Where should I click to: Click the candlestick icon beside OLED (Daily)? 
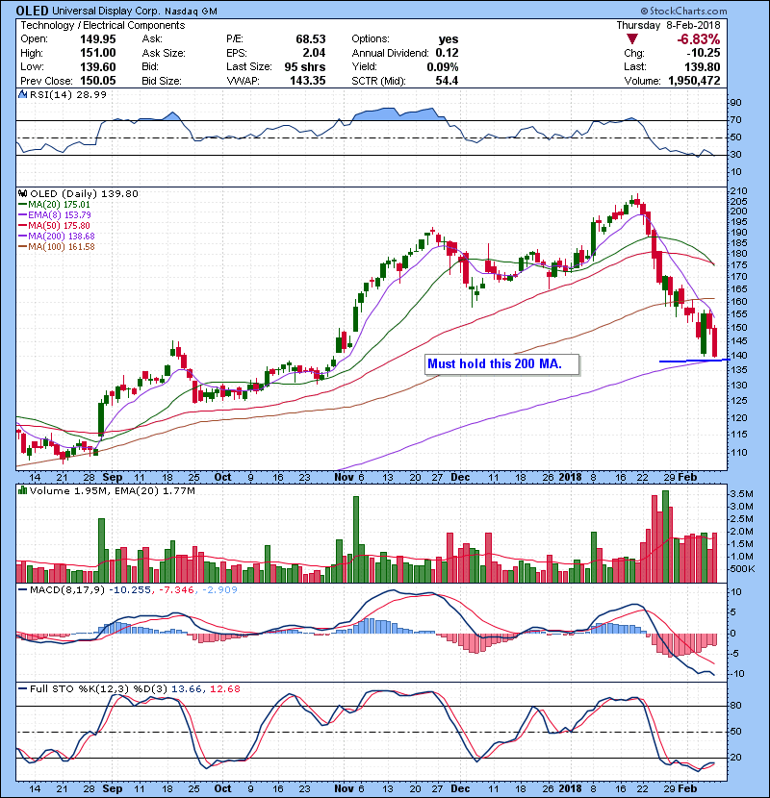22,193
